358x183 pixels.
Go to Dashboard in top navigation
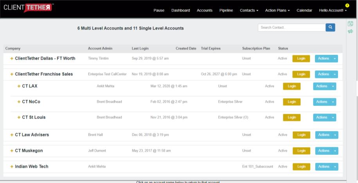[181, 10]
